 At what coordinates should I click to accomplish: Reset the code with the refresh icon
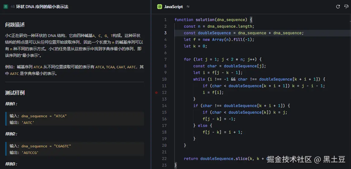[338, 7]
